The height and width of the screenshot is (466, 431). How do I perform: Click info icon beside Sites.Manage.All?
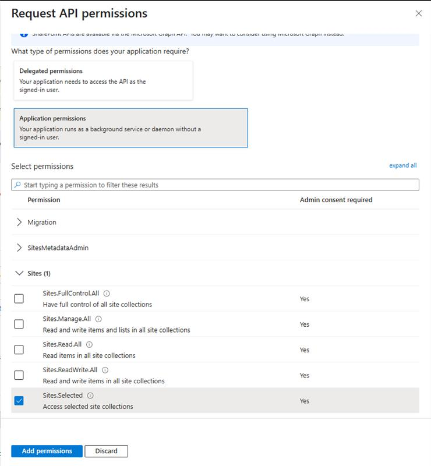(x=98, y=319)
